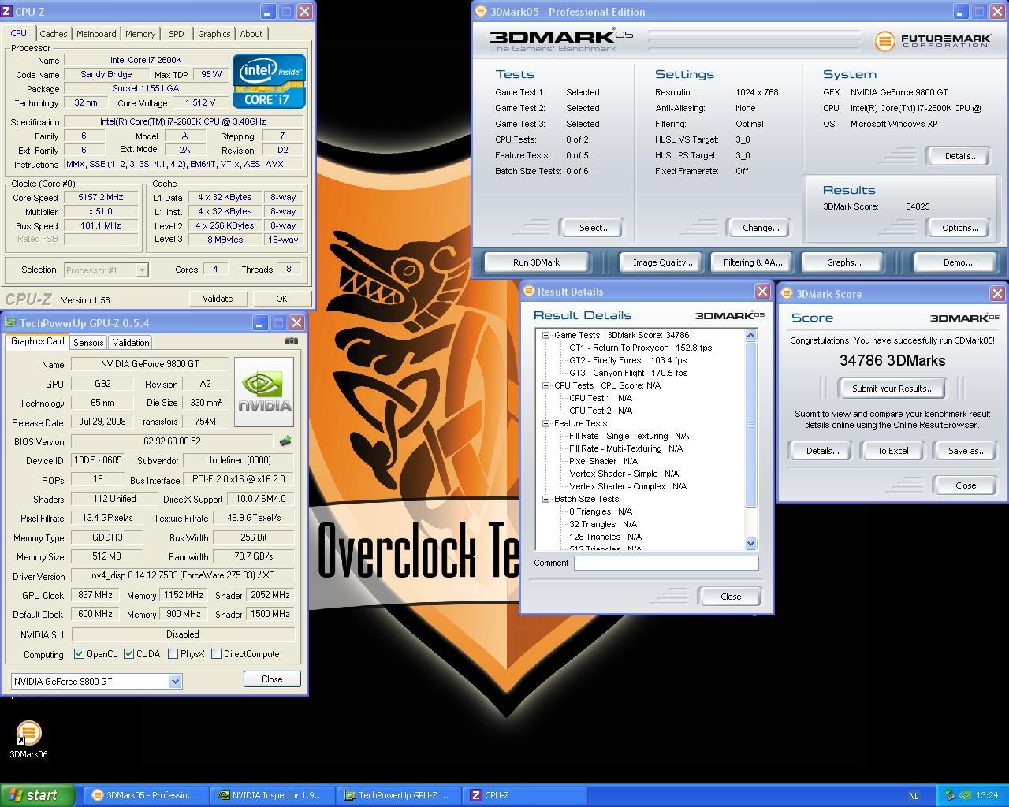Open the NVIDIA GeForce 9800 GT dropdown
The image size is (1009, 807).
click(x=175, y=681)
